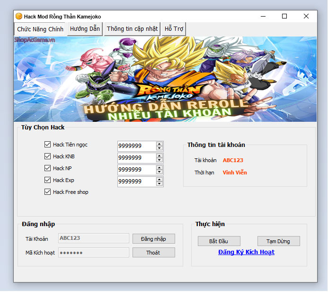Toggle Hack Exp checkbox
This screenshot has height=292, width=328.
47,180
